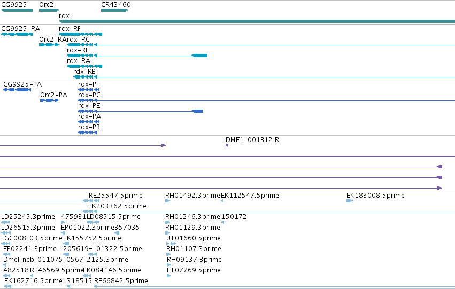The width and height of the screenshot is (455, 289).
Task: Select the FGC008F03.5prime label
Action: click(32, 239)
